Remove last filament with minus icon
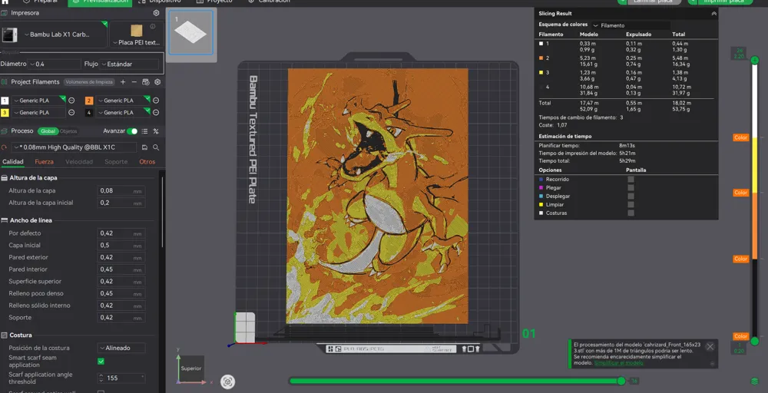The image size is (768, 393). (134, 82)
